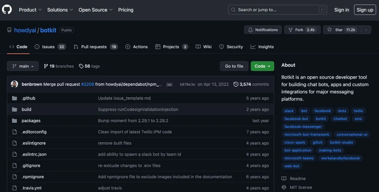
Task: Click the file icon beside .gitignore
Action: (14, 166)
